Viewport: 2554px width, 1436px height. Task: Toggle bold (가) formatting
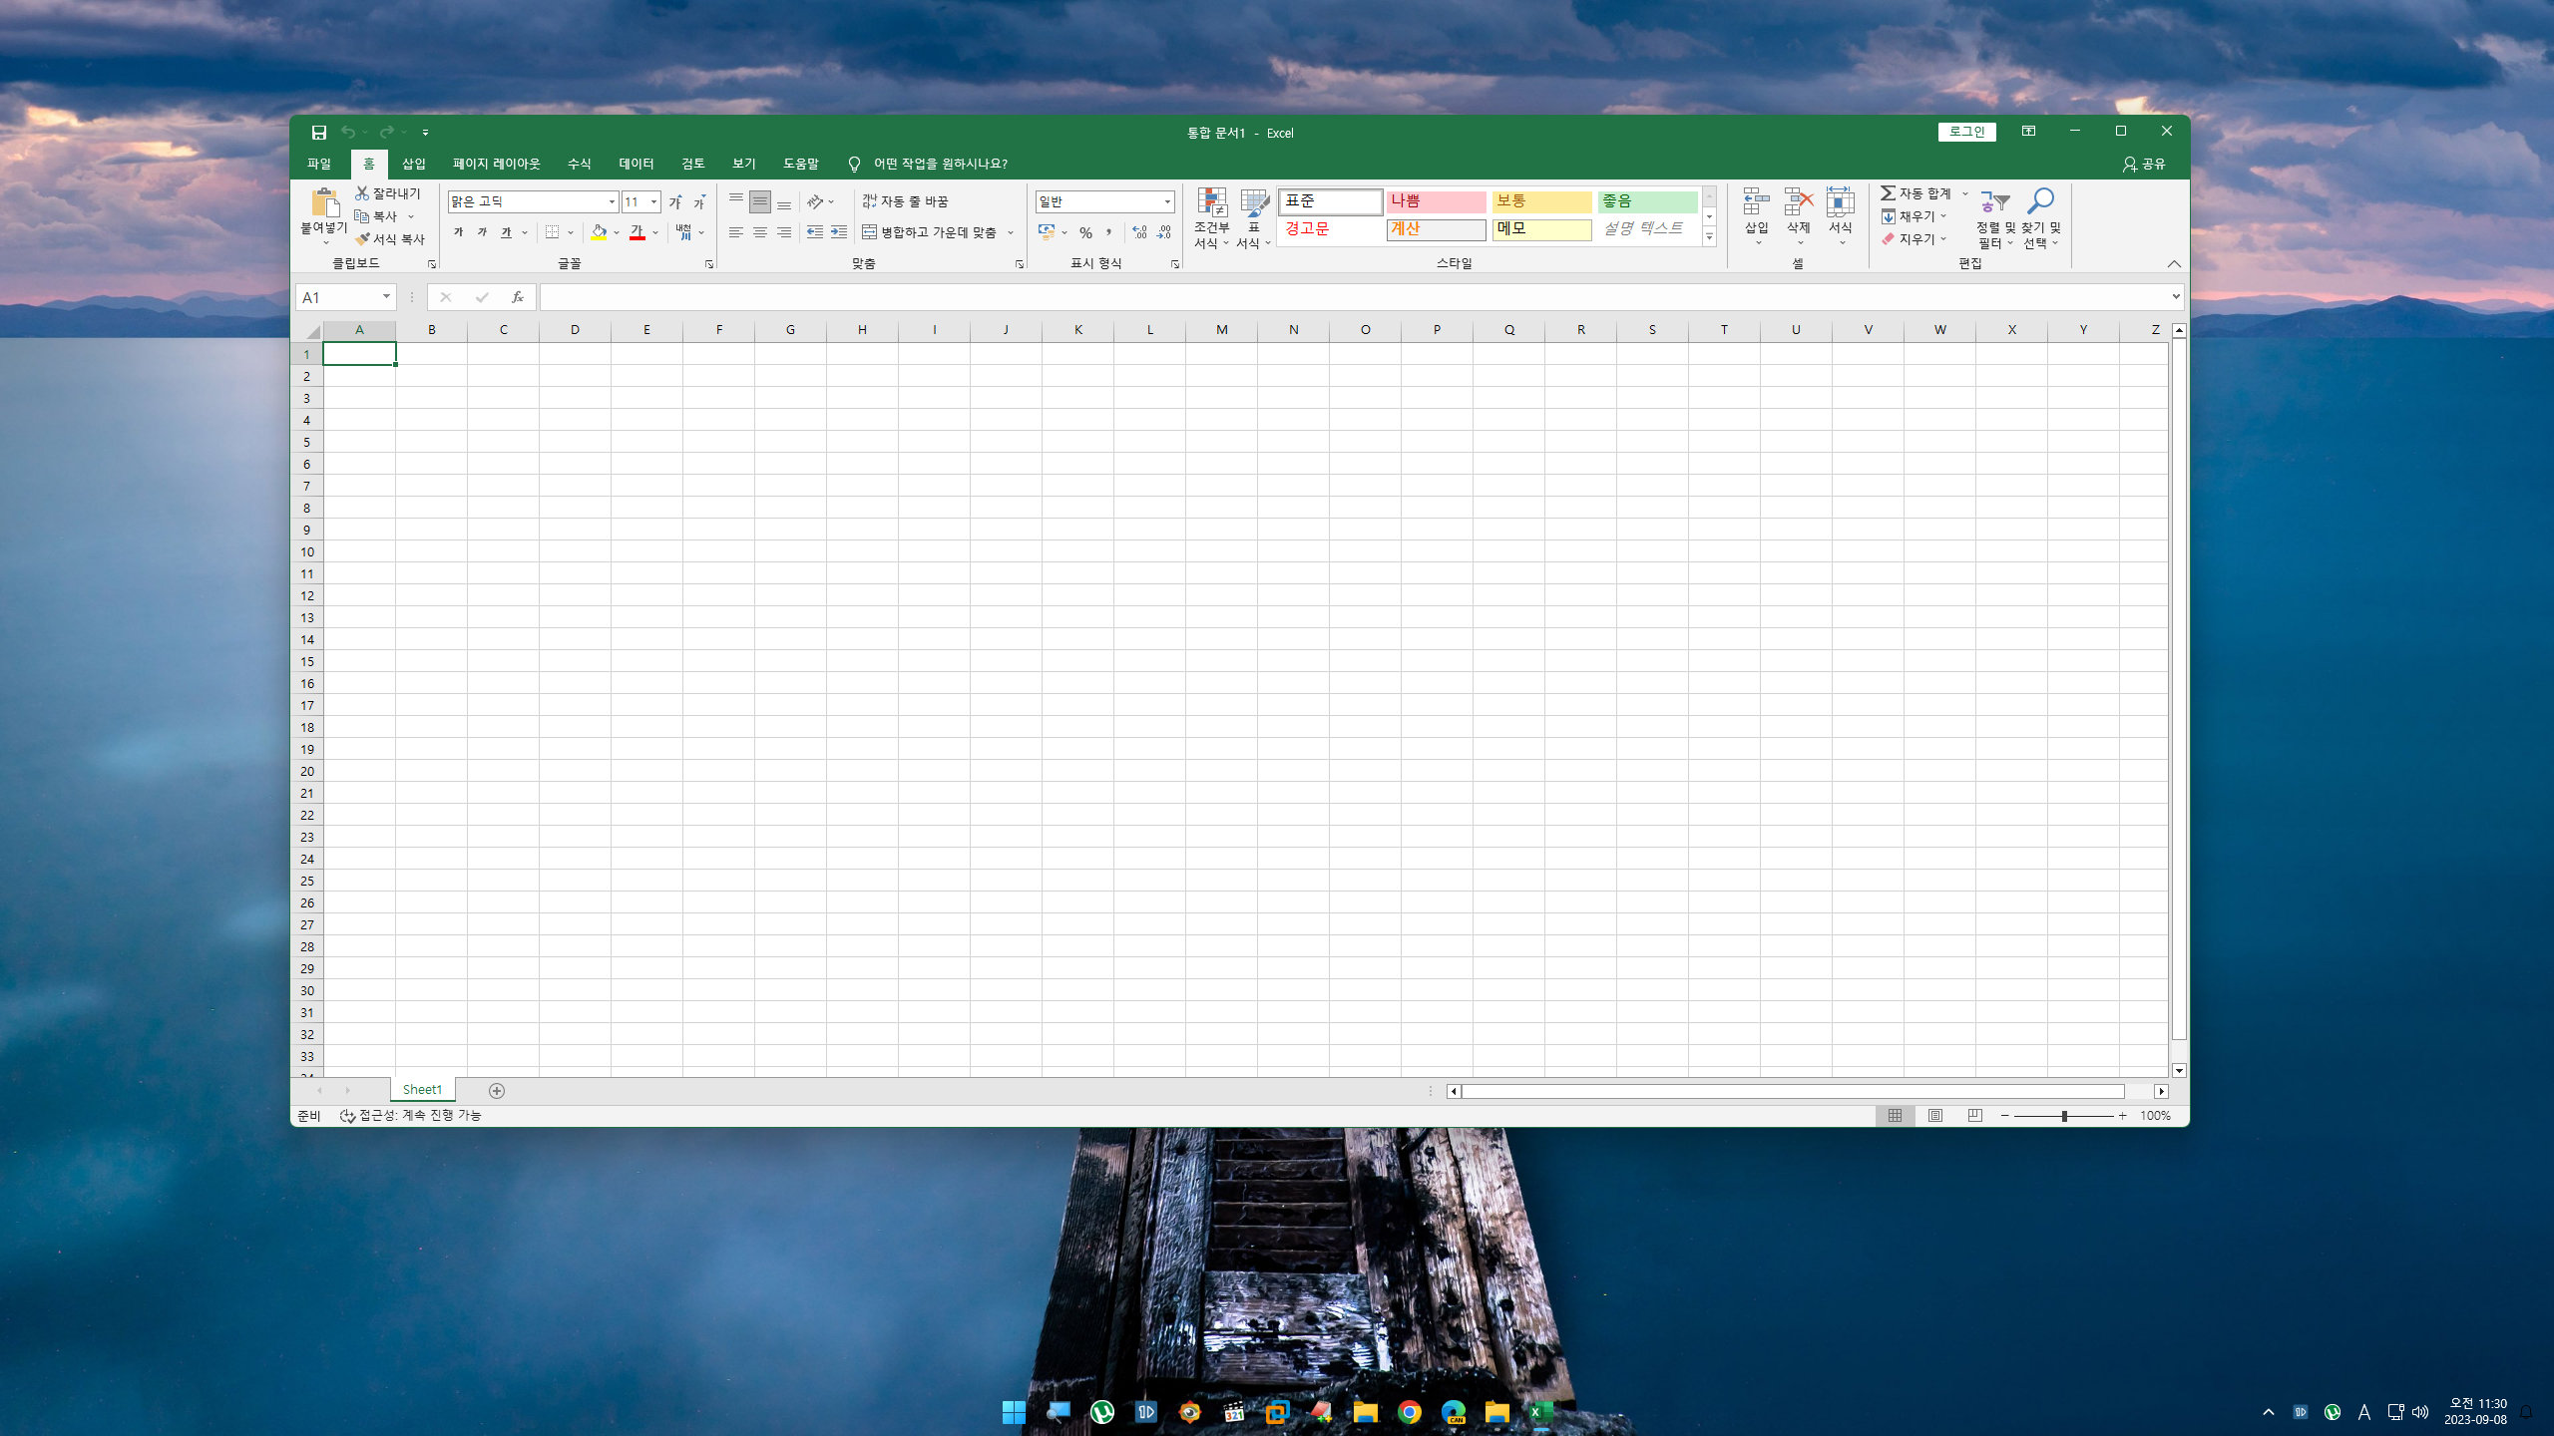pyautogui.click(x=458, y=232)
